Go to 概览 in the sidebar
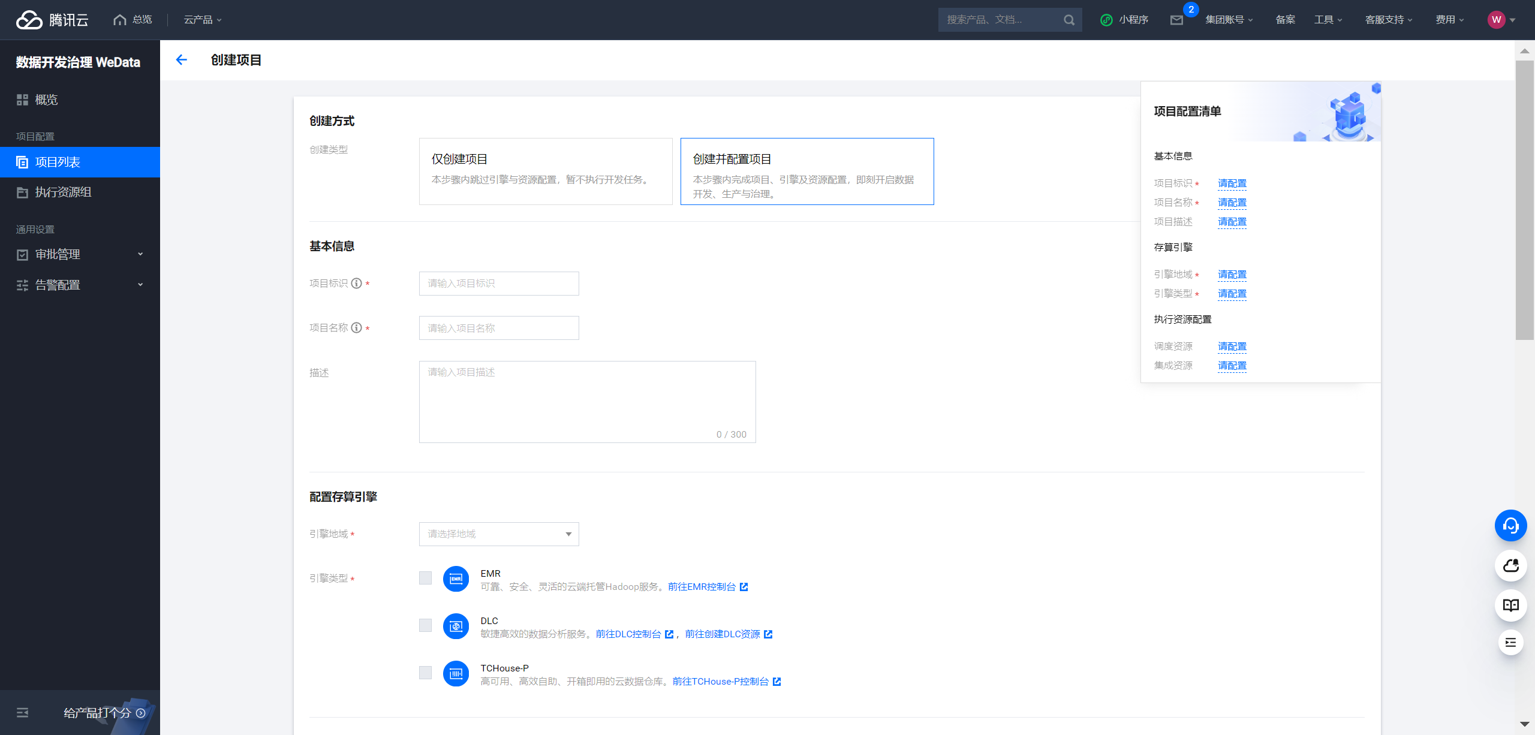This screenshot has width=1535, height=735. pyautogui.click(x=46, y=100)
